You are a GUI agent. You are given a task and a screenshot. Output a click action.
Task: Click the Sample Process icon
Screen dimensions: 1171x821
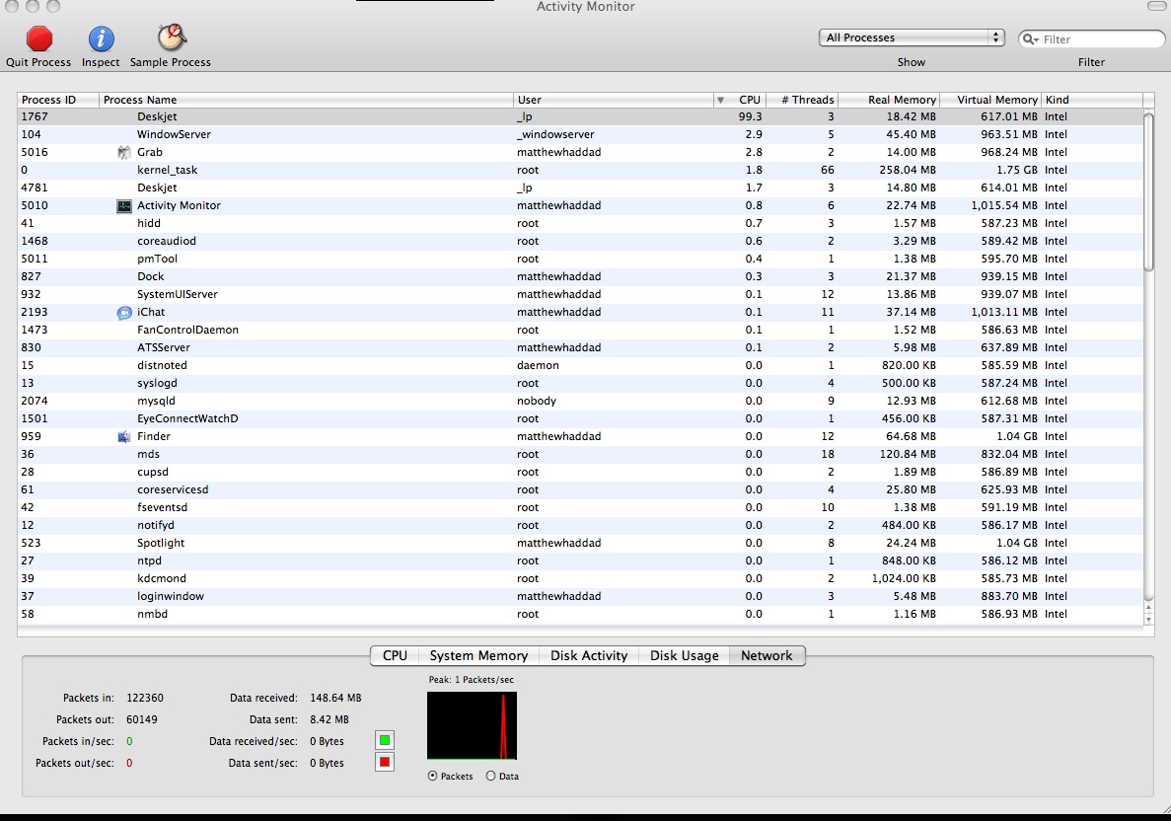171,37
